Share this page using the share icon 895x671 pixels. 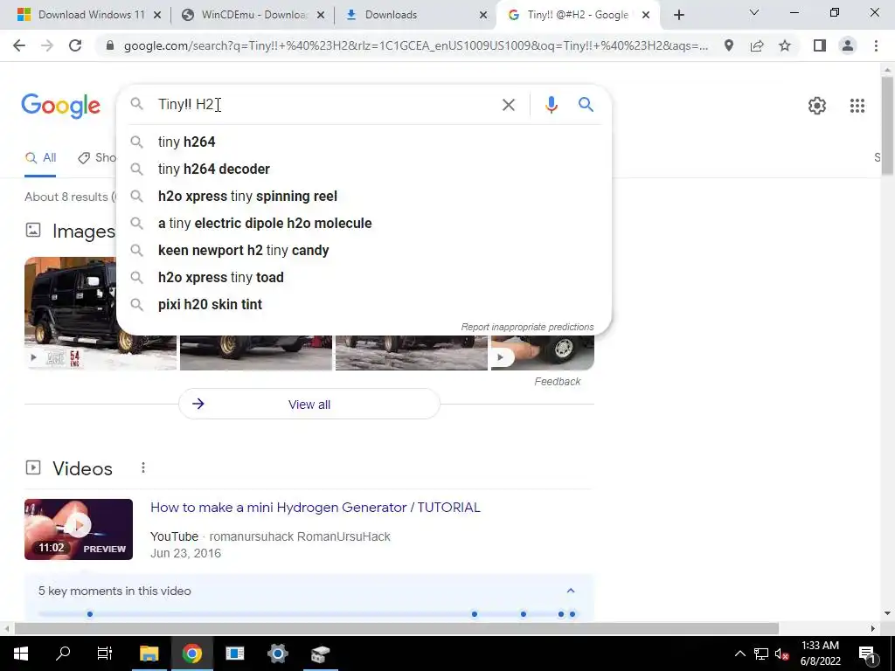(x=757, y=45)
